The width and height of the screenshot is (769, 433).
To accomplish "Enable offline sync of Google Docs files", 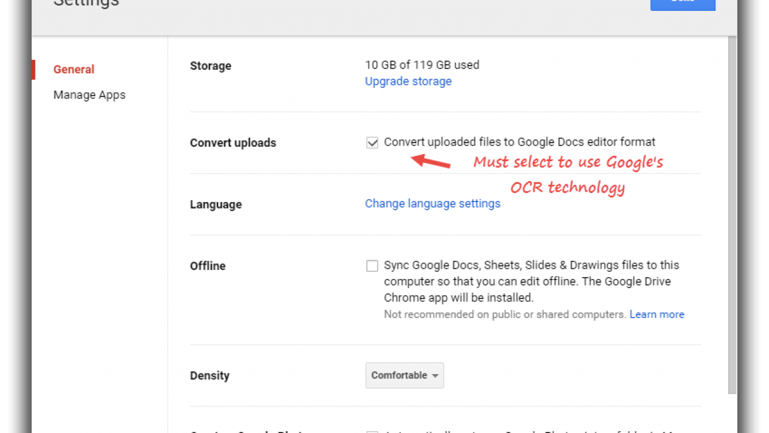I will pyautogui.click(x=372, y=265).
